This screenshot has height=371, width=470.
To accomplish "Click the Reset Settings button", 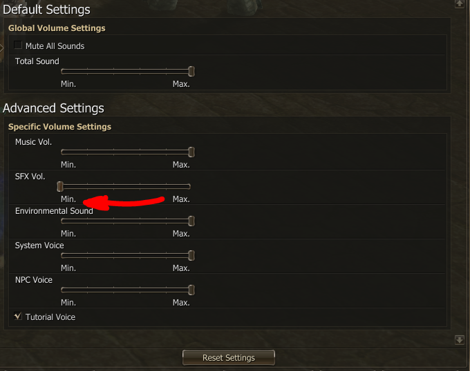I will coord(228,357).
